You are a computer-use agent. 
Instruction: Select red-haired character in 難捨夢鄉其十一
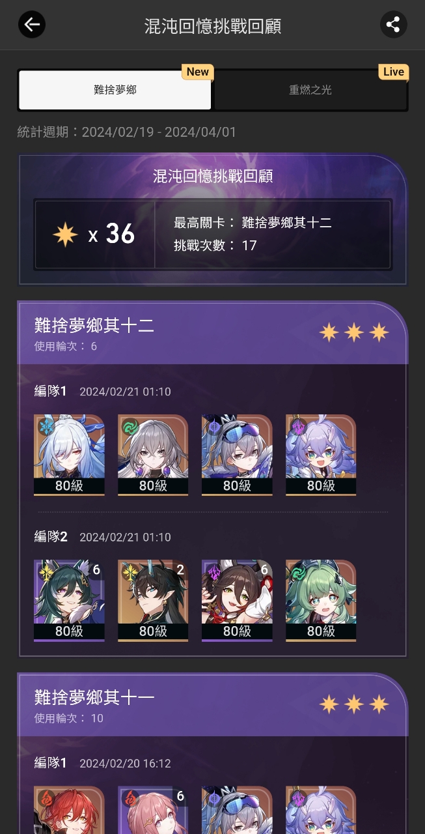click(69, 810)
